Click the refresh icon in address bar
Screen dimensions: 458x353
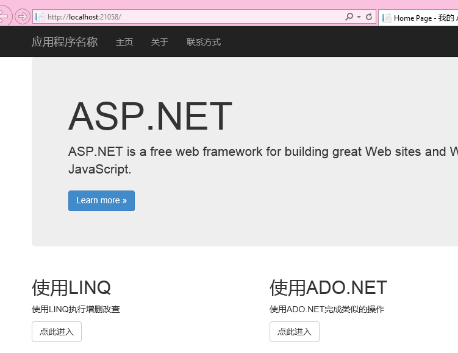pyautogui.click(x=369, y=16)
